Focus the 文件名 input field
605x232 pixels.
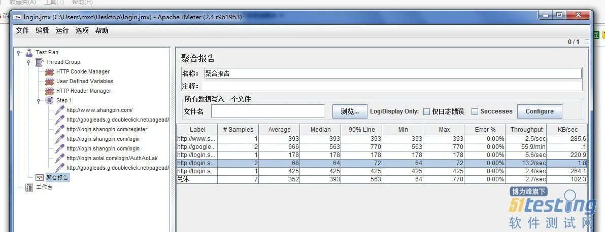tap(268, 111)
